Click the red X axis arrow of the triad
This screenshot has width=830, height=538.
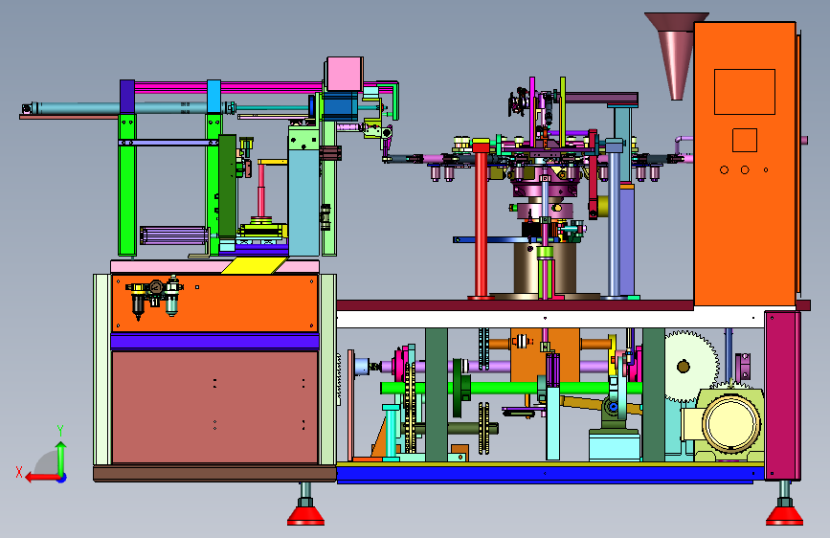click(42, 478)
